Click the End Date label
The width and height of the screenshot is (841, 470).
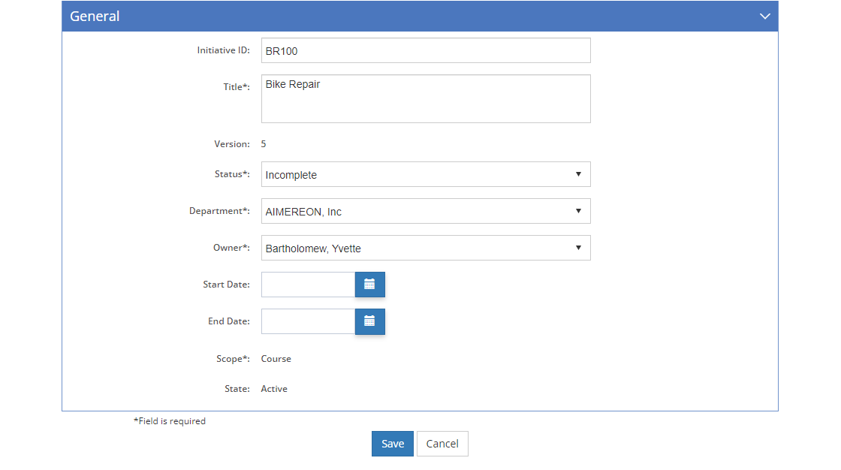229,321
